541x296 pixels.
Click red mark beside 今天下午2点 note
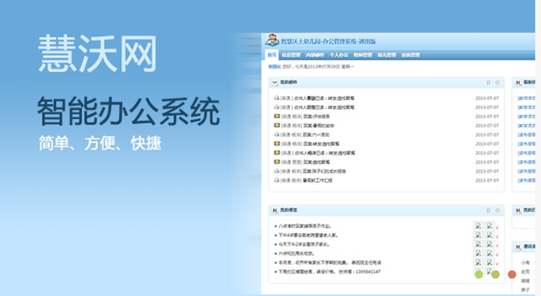coord(498,246)
